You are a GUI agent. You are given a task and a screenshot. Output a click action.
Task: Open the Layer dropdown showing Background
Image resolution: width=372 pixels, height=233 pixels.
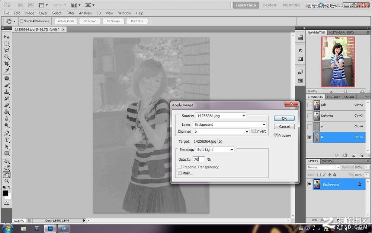click(230, 125)
